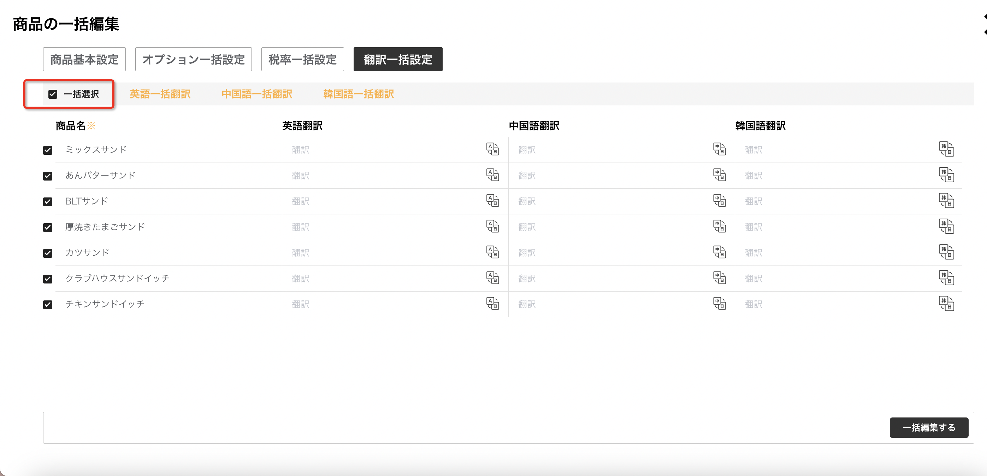Click the 商品名 column header

click(71, 126)
